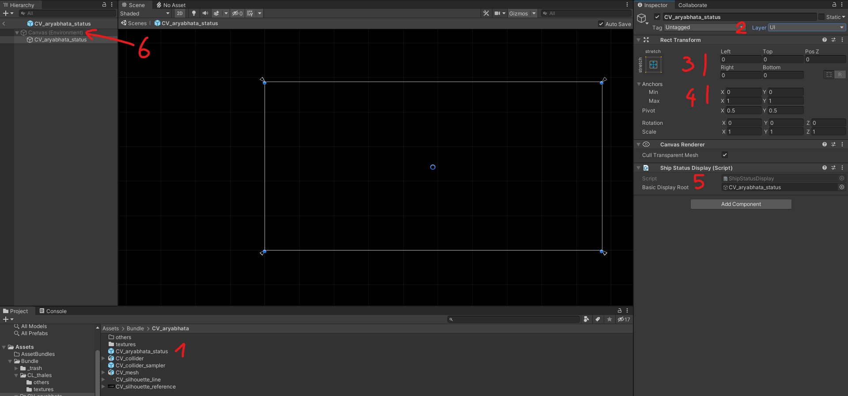Select CV_aryabhata_status in Hierarchy tree
The height and width of the screenshot is (396, 848).
tap(61, 40)
